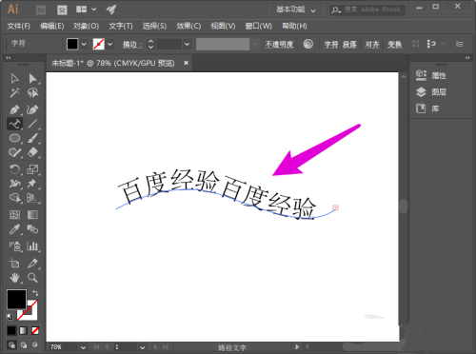Screen dimensions: 476x354
Task: Switch to Draw Inside mode
Action: (35, 344)
